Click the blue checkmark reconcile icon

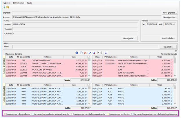[x=90, y=53]
